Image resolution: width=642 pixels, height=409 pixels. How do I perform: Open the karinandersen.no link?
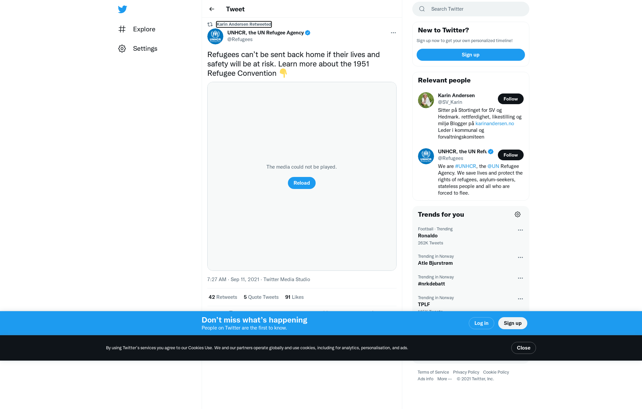pos(495,124)
